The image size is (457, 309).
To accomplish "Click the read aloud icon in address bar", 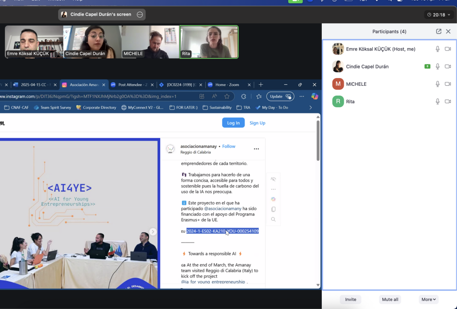I will (x=215, y=96).
